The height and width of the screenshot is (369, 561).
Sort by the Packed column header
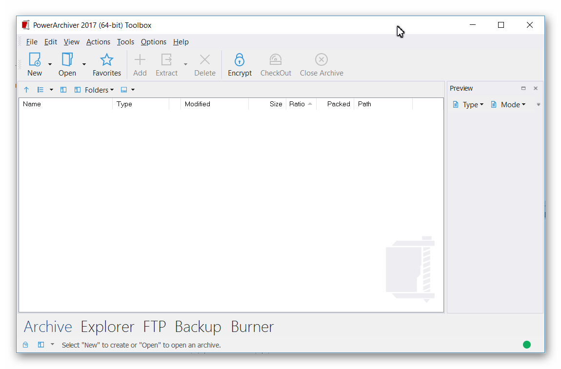click(x=335, y=104)
